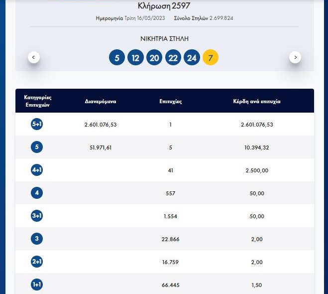
Task: Click the 5+1 category badge
Action: tap(37, 125)
